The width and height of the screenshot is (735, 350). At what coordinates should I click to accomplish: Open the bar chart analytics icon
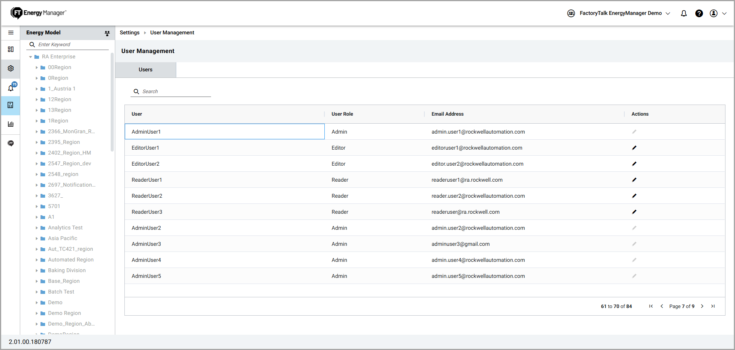click(11, 124)
